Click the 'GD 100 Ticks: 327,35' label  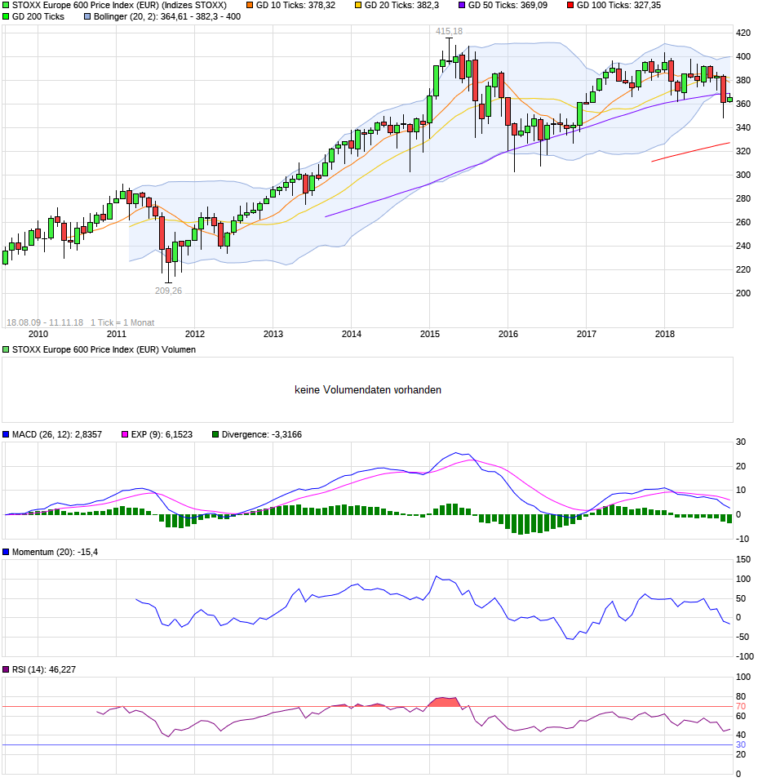[x=618, y=6]
